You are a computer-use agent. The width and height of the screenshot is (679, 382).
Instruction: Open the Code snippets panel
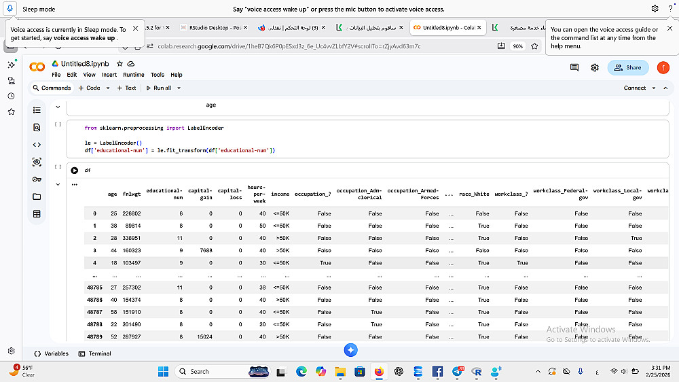point(37,145)
